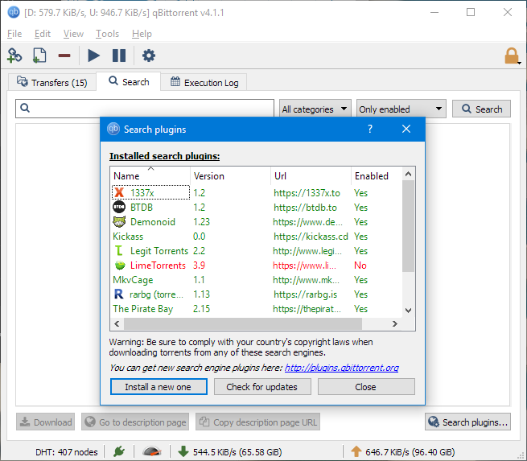Click the green download speed arrow icon
527x461 pixels.
[x=183, y=451]
